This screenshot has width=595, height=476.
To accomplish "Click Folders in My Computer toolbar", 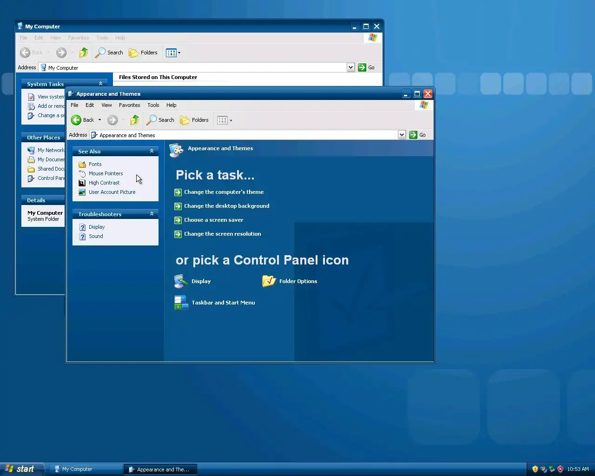I will pyautogui.click(x=143, y=53).
